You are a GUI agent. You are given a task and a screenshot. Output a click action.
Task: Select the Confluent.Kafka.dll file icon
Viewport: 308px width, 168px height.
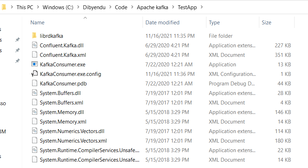[x=35, y=45]
